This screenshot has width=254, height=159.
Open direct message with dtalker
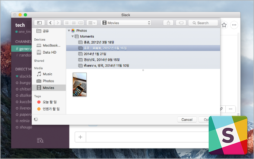(24, 95)
